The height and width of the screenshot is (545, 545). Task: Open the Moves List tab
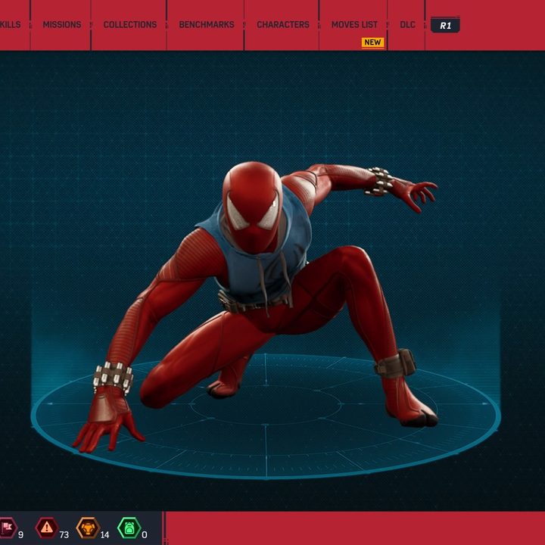354,25
